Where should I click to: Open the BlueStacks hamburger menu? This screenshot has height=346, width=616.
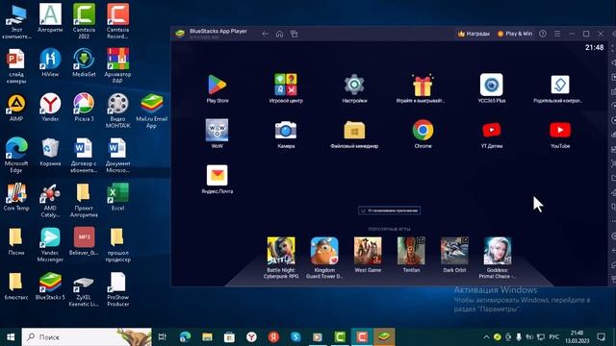tap(557, 34)
